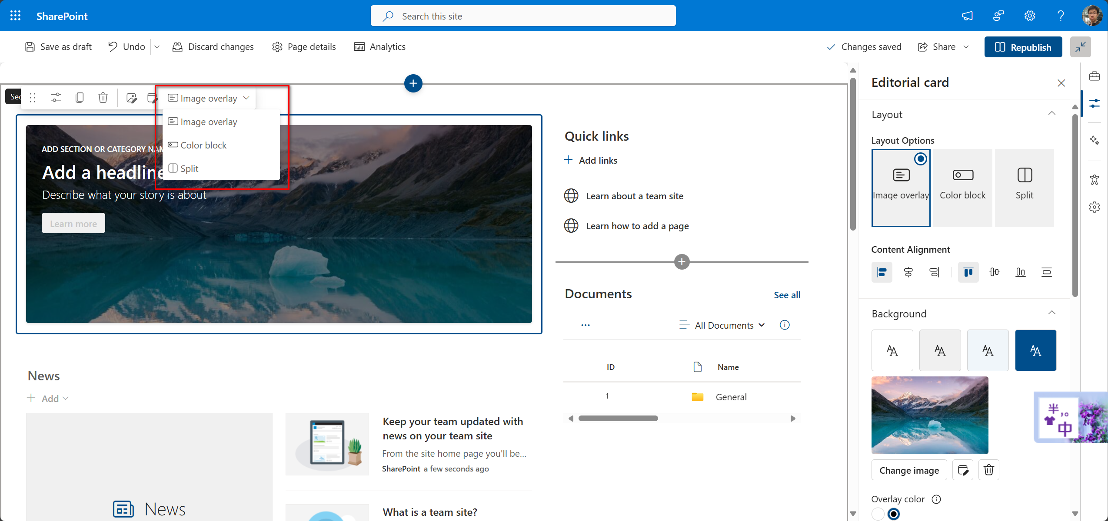Image resolution: width=1108 pixels, height=521 pixels.
Task: Select the Split layout option
Action: tap(1024, 188)
